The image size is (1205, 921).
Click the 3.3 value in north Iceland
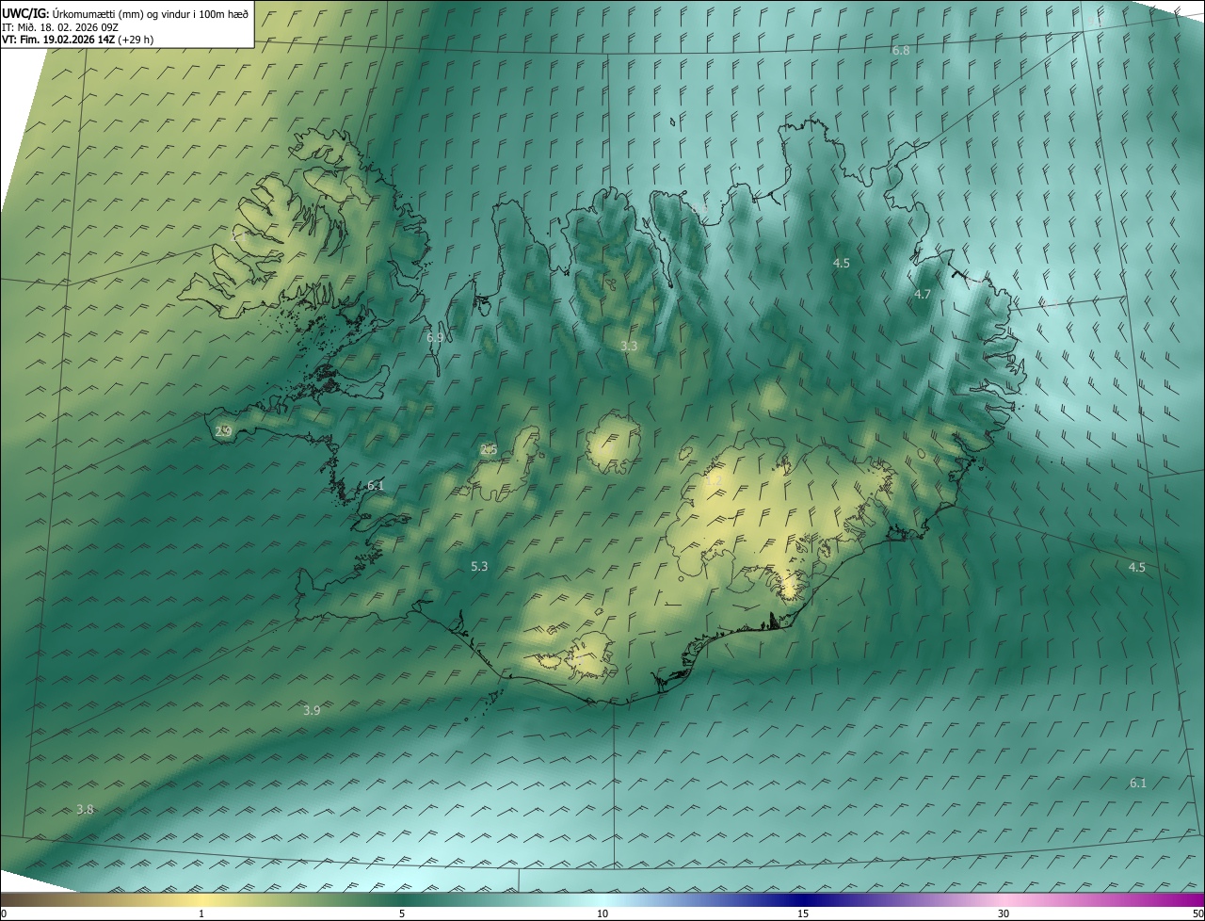(x=629, y=346)
